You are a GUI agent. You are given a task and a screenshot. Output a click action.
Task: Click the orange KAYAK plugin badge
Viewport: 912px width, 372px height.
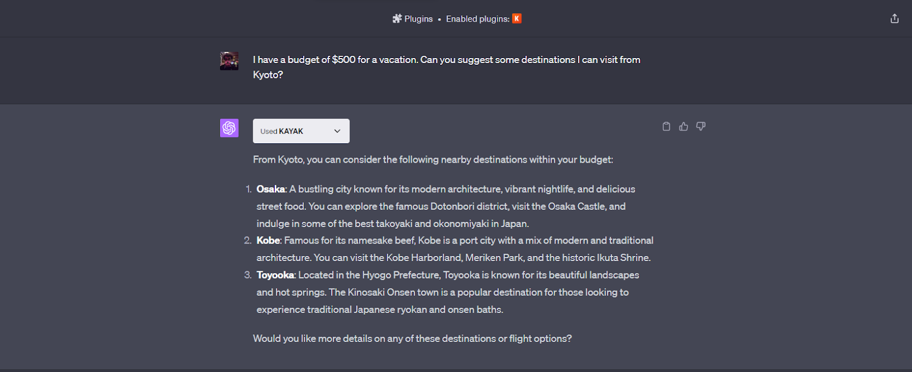(517, 19)
